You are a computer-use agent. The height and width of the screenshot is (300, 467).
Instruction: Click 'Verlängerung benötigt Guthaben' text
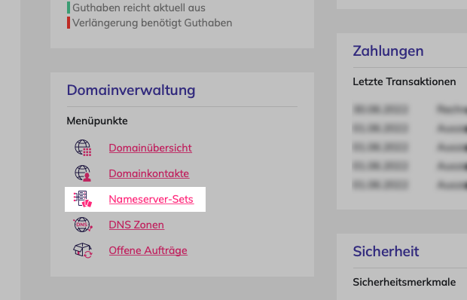152,23
